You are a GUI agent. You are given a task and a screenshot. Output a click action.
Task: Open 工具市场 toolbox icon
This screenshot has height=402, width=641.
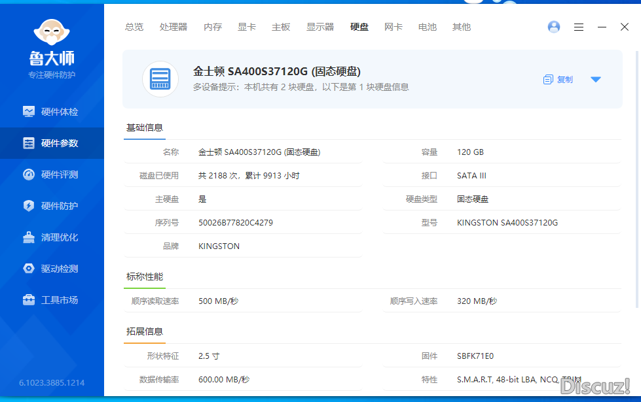(x=29, y=300)
